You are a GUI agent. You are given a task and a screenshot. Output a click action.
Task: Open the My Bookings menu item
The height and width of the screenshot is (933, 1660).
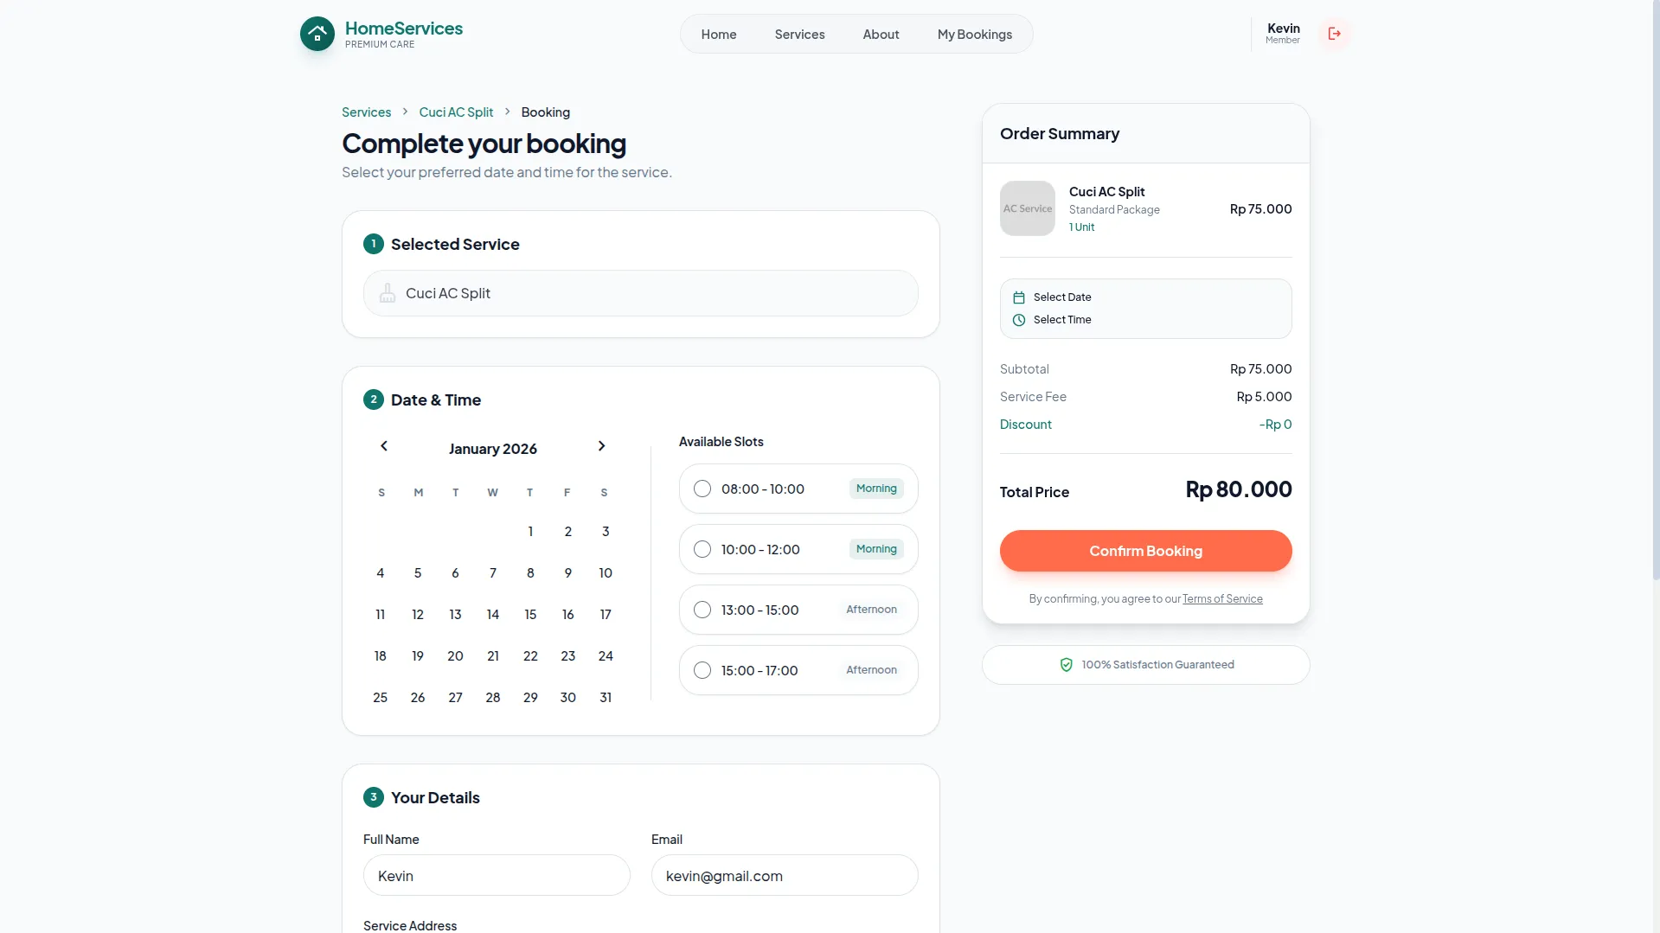click(x=974, y=34)
